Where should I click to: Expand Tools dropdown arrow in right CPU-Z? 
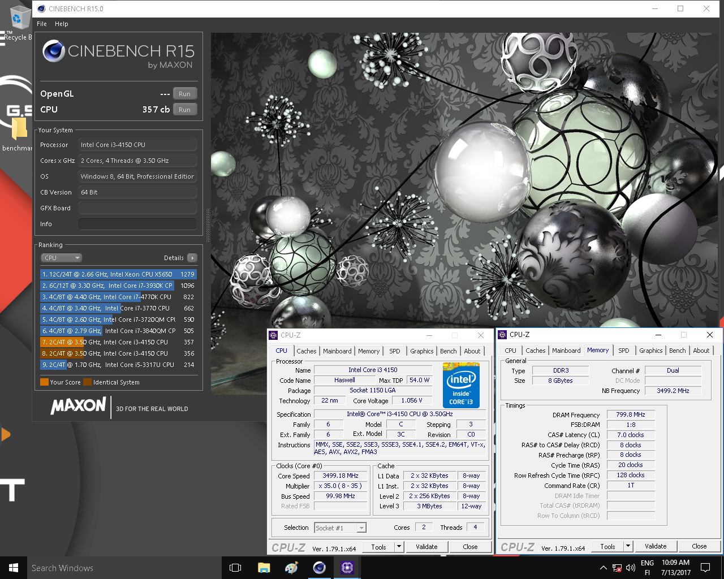pyautogui.click(x=628, y=546)
